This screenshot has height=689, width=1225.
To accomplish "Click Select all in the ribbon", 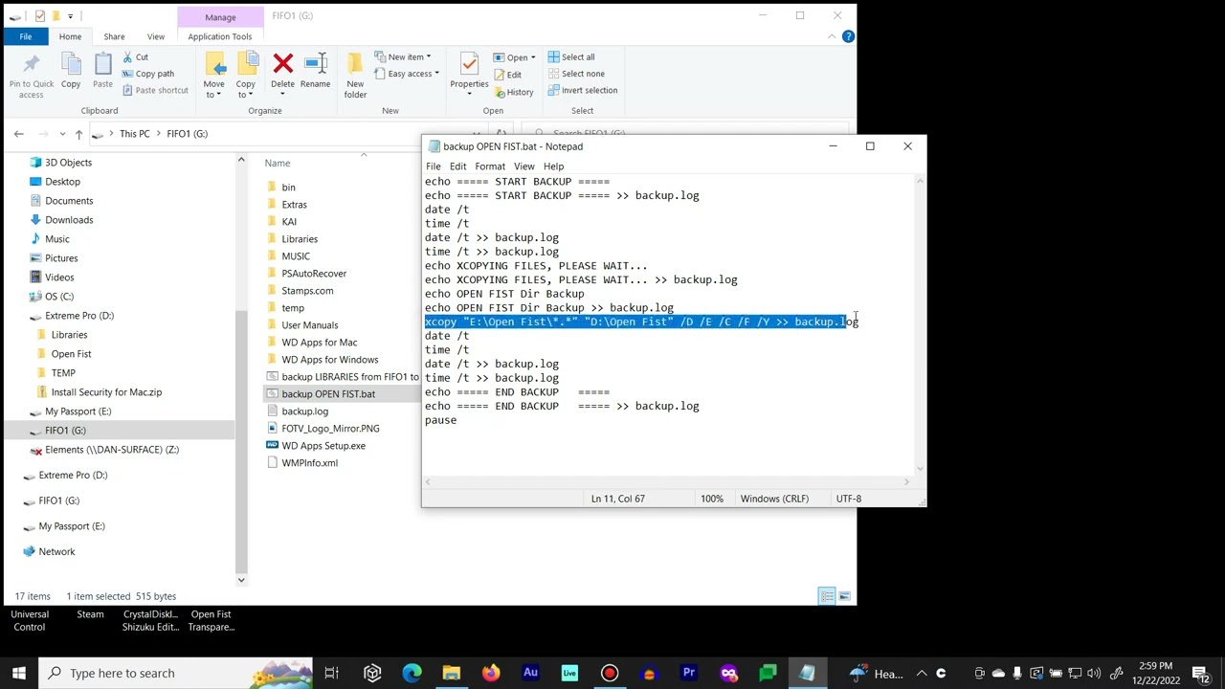I will coord(571,57).
